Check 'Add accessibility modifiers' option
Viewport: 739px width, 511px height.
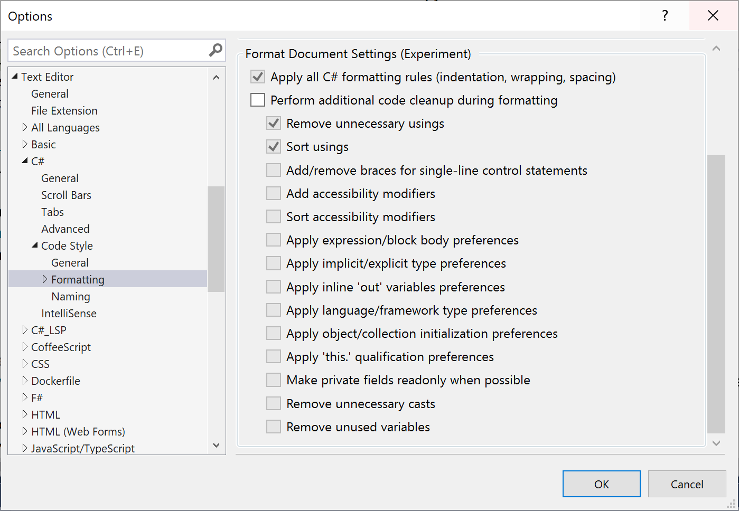pyautogui.click(x=274, y=194)
